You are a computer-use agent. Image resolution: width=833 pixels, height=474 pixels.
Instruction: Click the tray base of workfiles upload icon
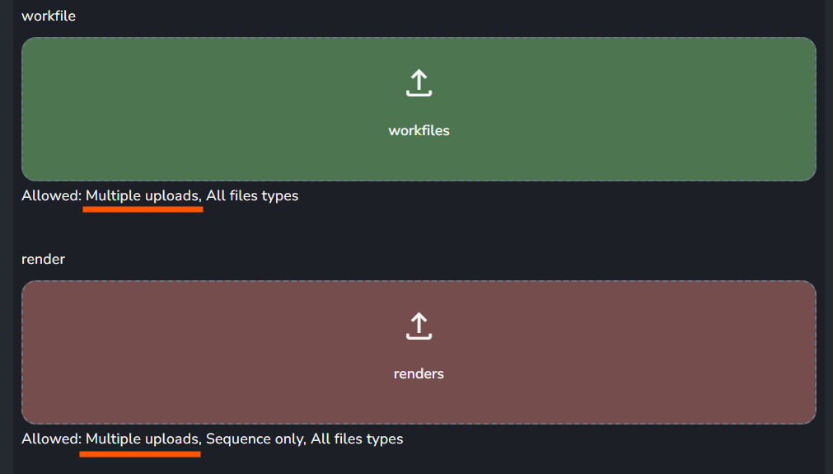point(419,93)
